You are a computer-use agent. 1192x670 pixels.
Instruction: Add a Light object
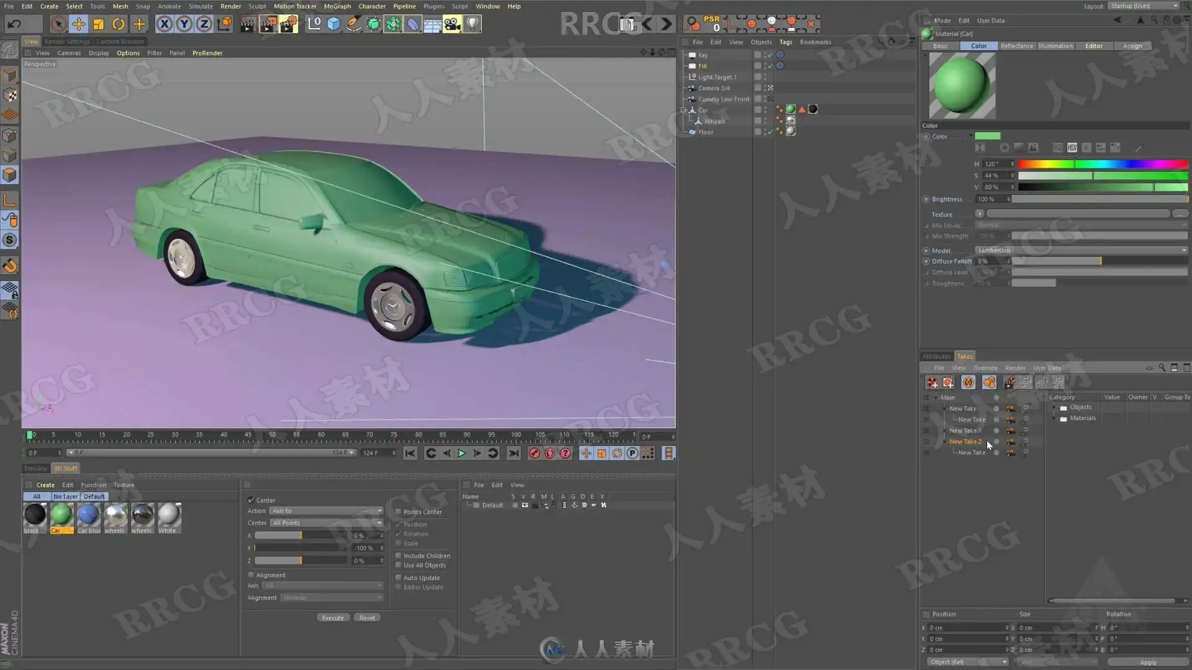[472, 24]
